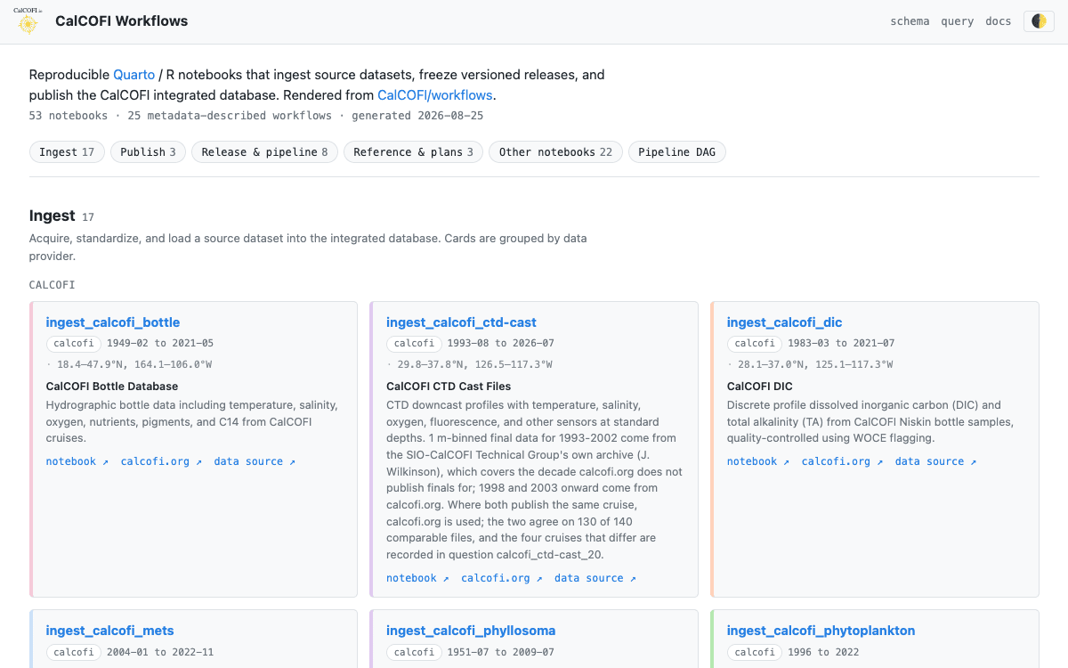Click the '28.1–37.0°N, 125.1–117.3°W' extent text
The height and width of the screenshot is (668, 1068).
point(815,364)
